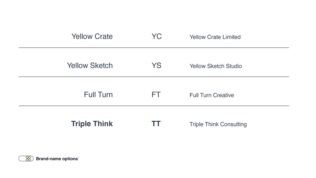
Task: Select the divider line under Yellow Crate row
Action: coord(154,48)
